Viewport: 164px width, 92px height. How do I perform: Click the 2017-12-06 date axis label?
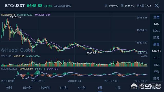[x=8, y=81]
